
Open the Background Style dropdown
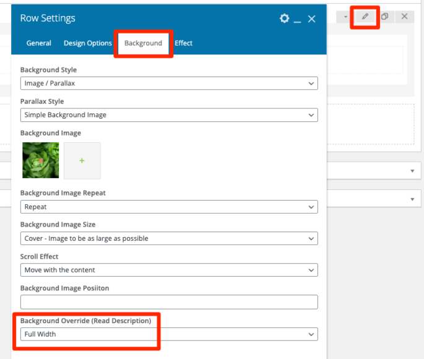(169, 83)
